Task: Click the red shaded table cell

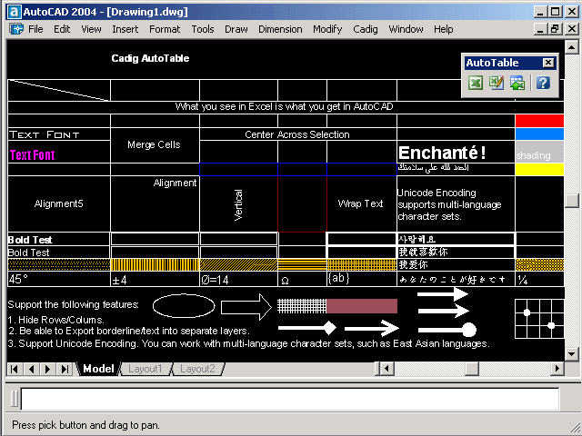Action: pyautogui.click(x=539, y=120)
